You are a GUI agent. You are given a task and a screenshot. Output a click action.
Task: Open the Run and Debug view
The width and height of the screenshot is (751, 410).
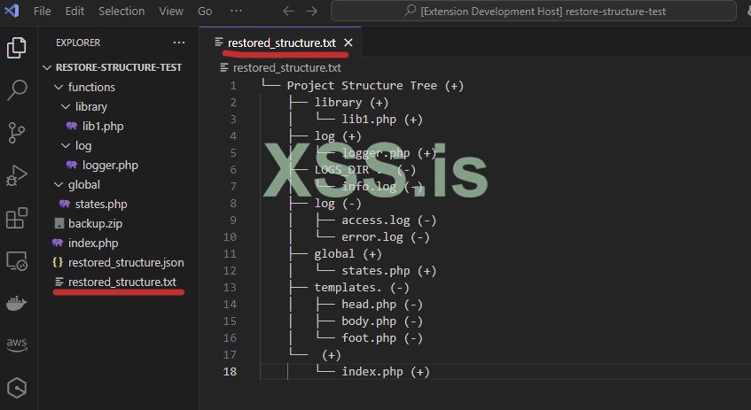click(x=16, y=175)
